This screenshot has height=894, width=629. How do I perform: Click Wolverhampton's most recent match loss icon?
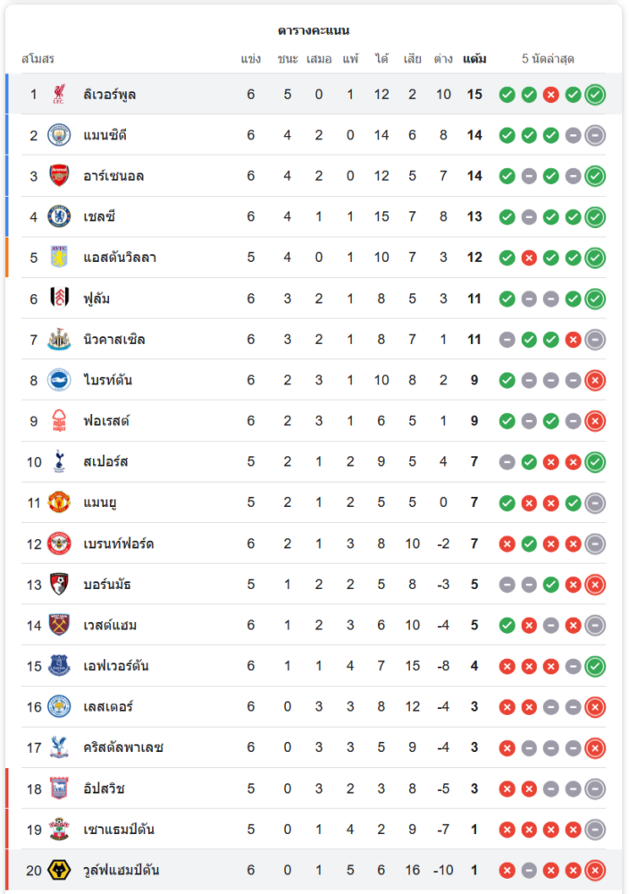pos(595,870)
